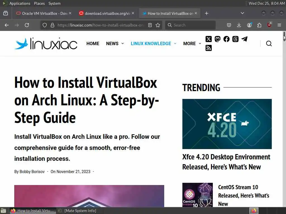Click the CentOS Stream 10 thumbnail
The height and width of the screenshot is (214, 286).
click(197, 195)
